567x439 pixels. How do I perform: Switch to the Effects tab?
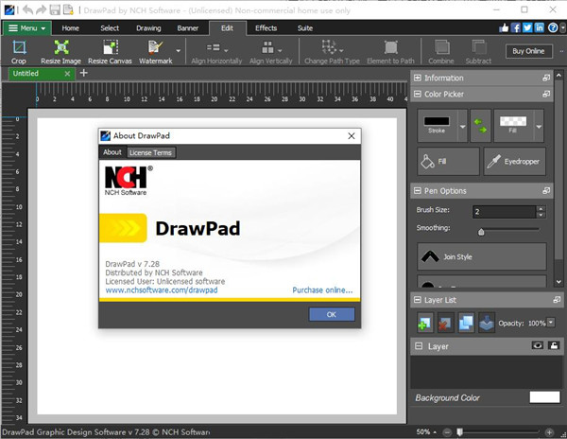pos(266,28)
